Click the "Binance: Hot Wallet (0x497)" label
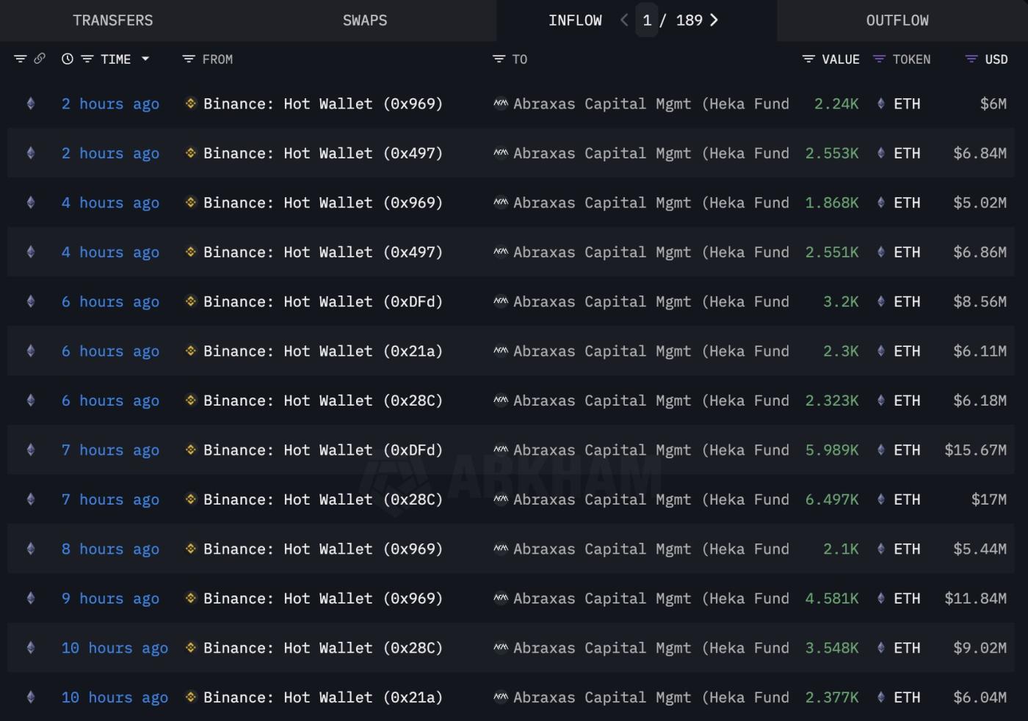The width and height of the screenshot is (1028, 721). (x=323, y=153)
